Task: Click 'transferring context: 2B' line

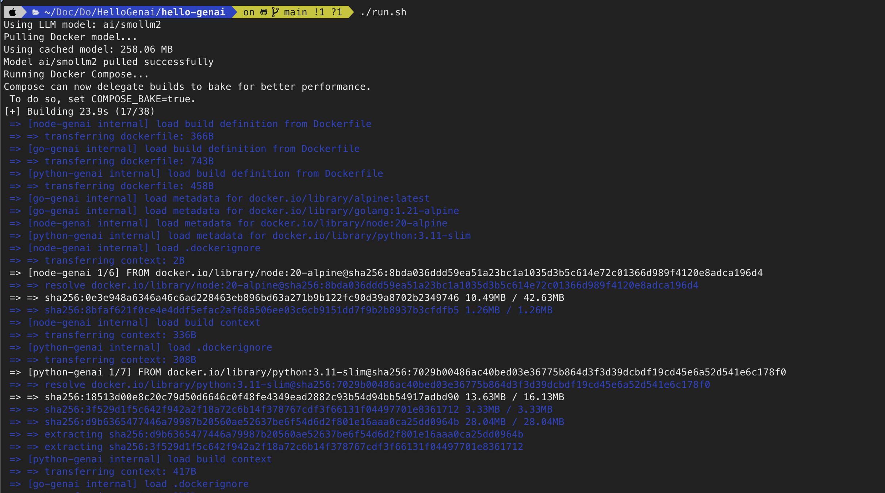Action: (97, 261)
